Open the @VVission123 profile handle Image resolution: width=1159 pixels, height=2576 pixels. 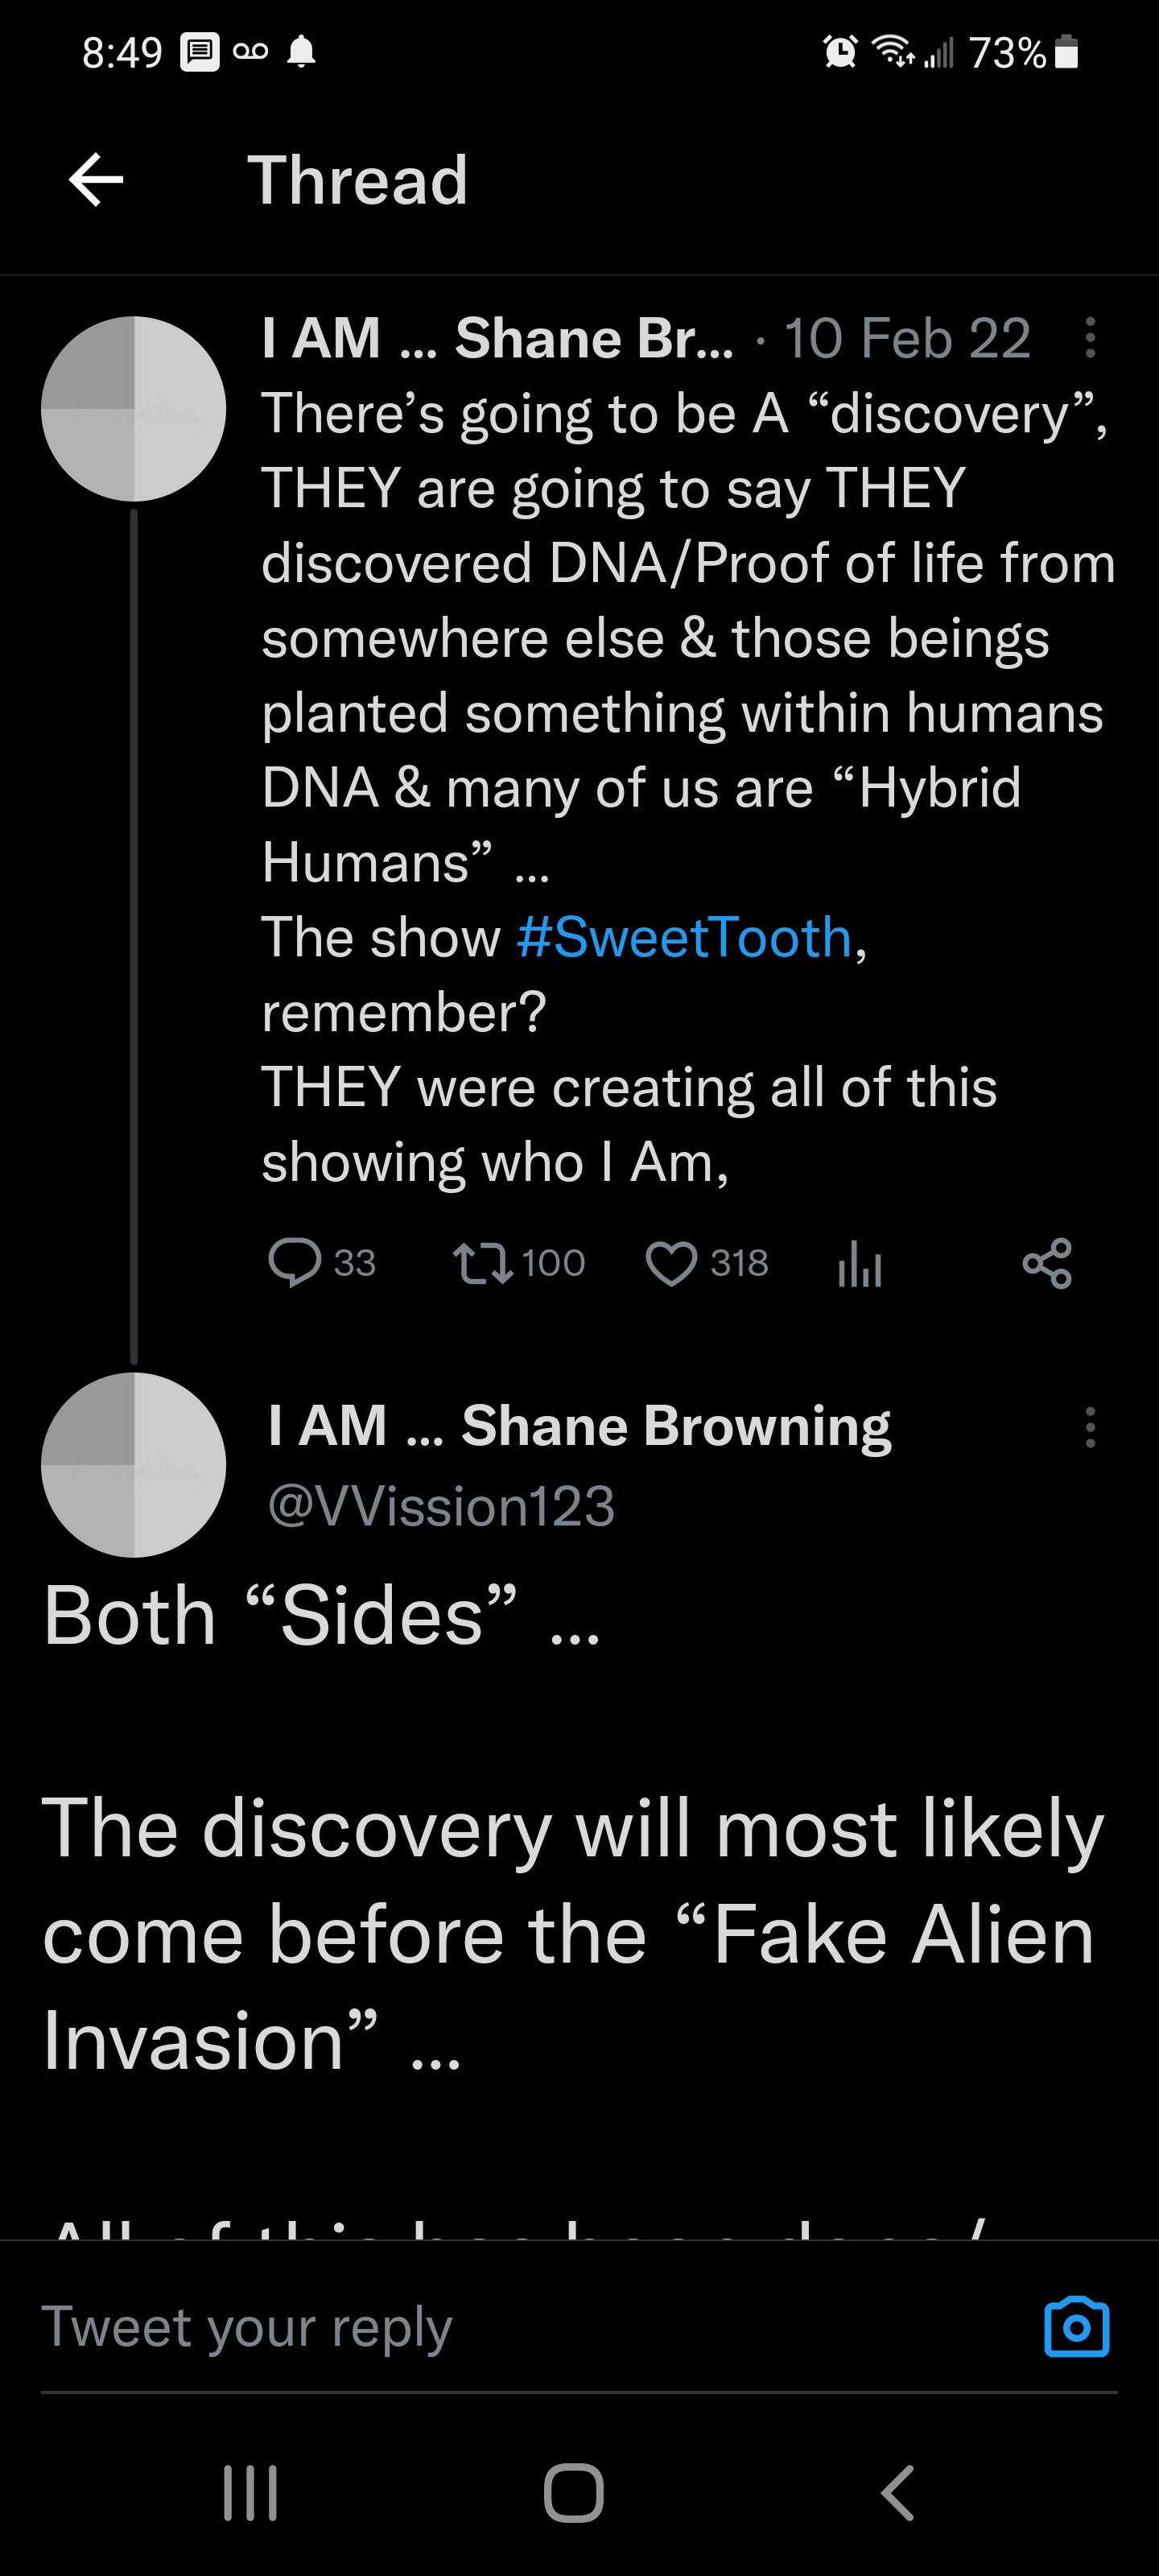coord(441,1506)
